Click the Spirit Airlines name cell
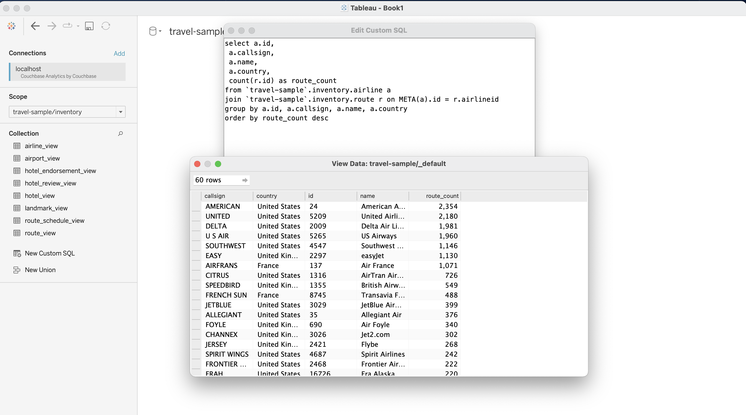 coord(383,354)
